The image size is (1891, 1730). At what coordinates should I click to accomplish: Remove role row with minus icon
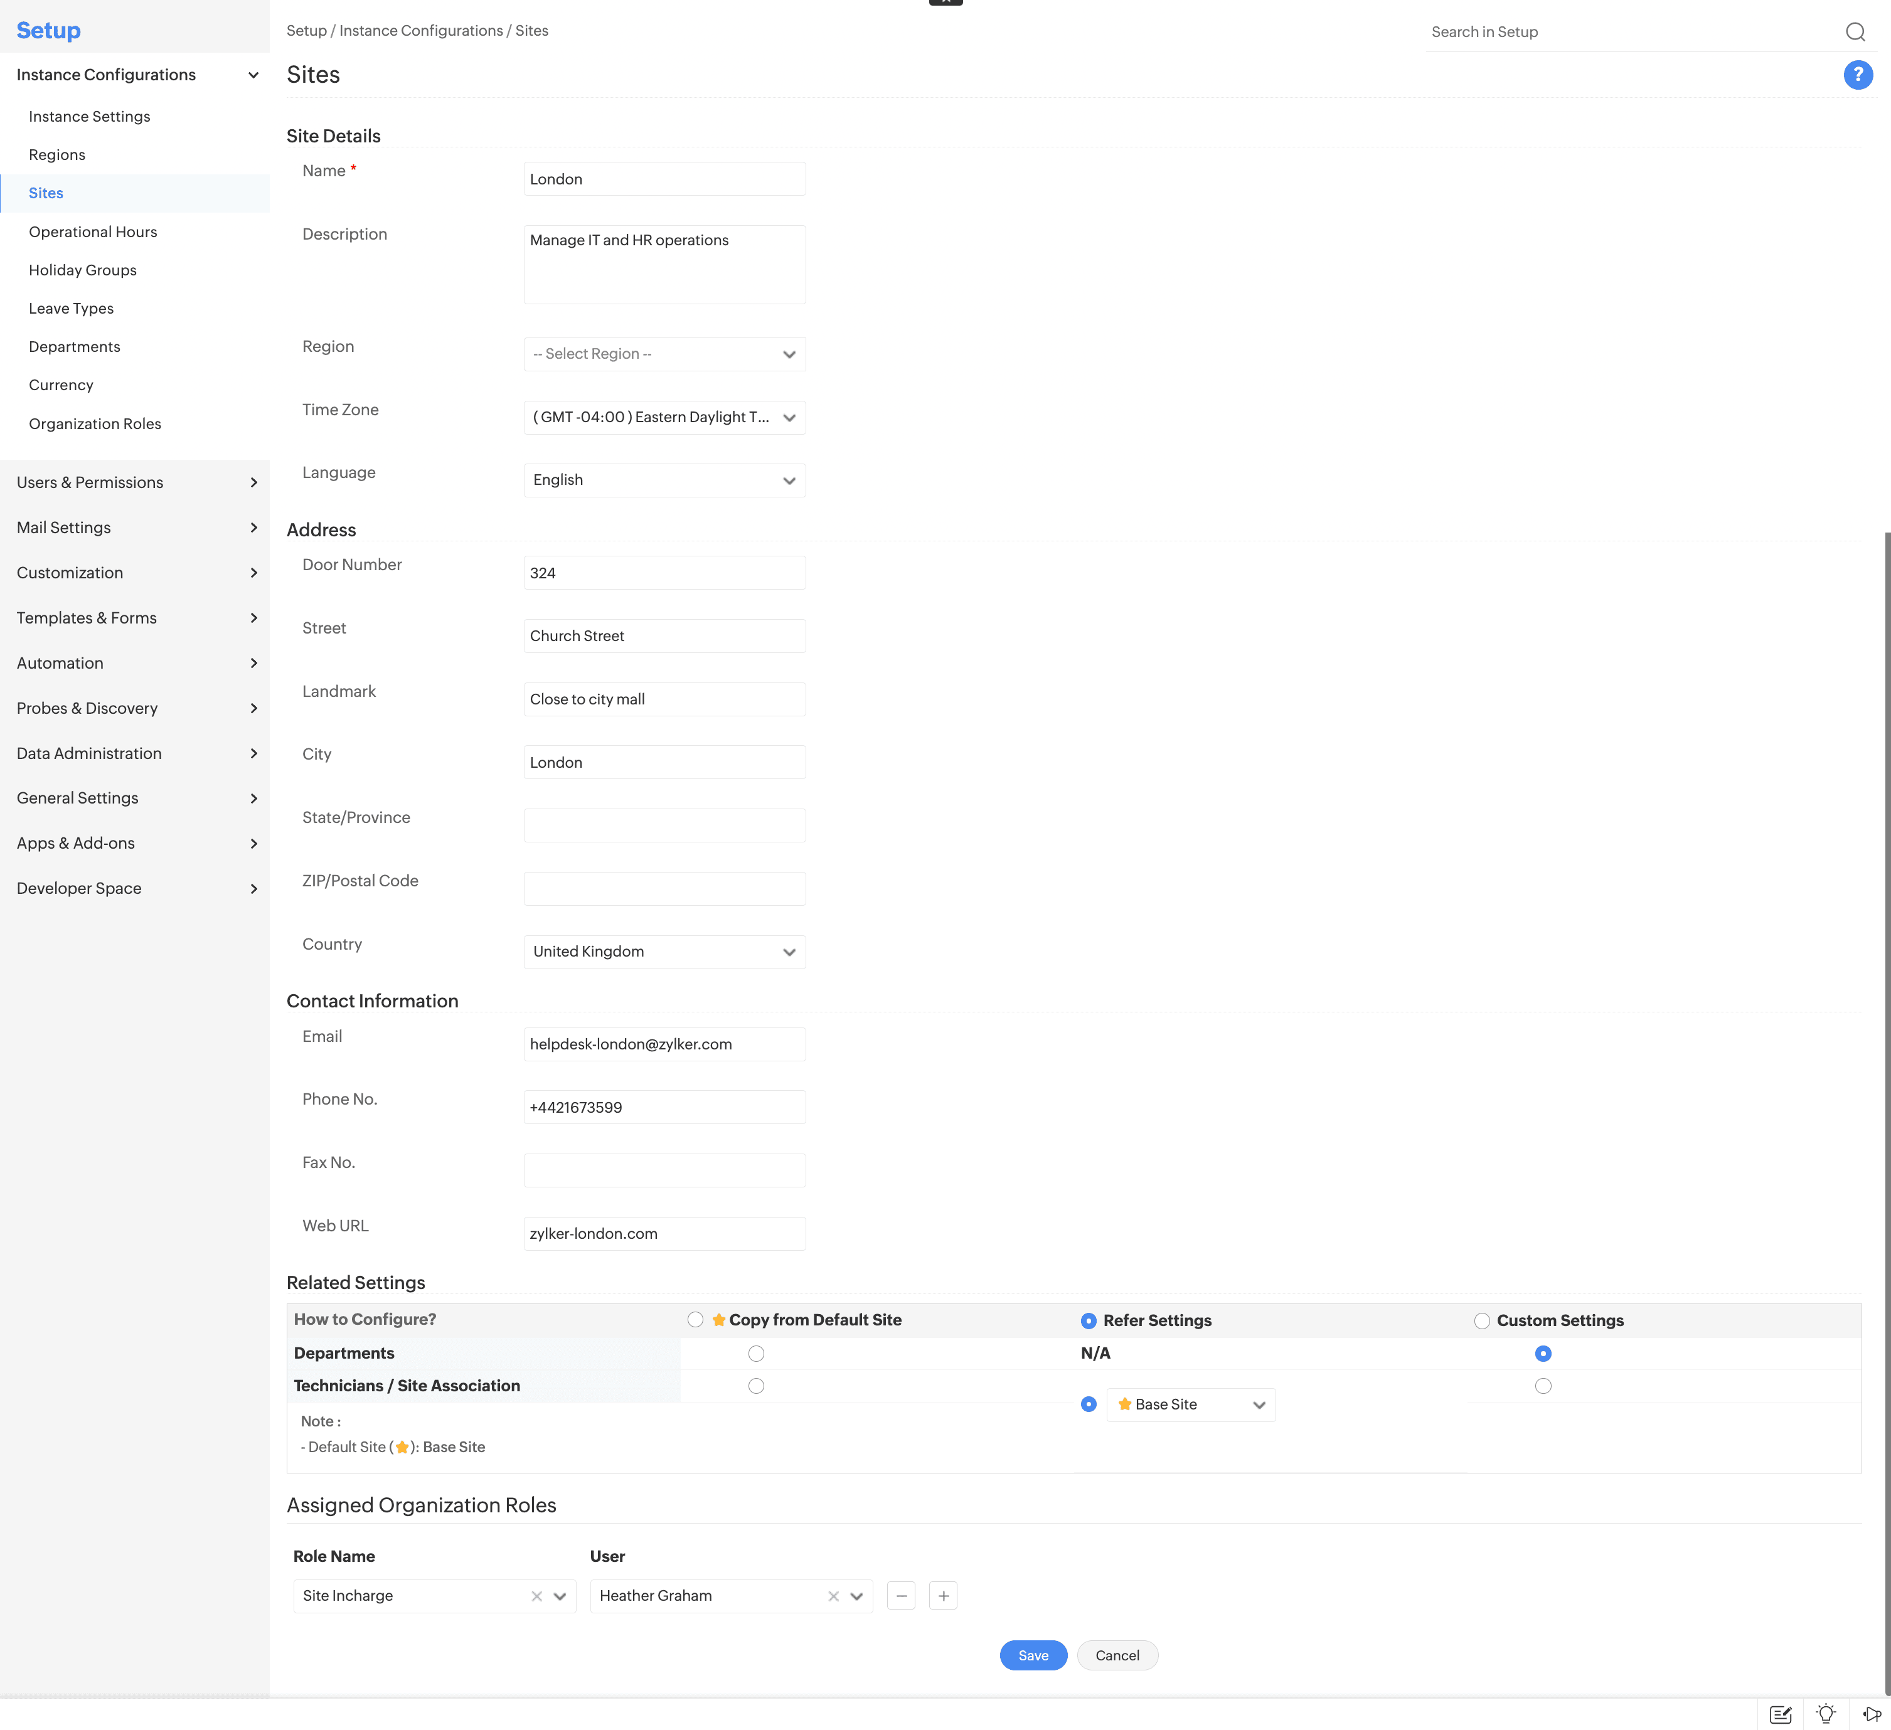pyautogui.click(x=900, y=1596)
